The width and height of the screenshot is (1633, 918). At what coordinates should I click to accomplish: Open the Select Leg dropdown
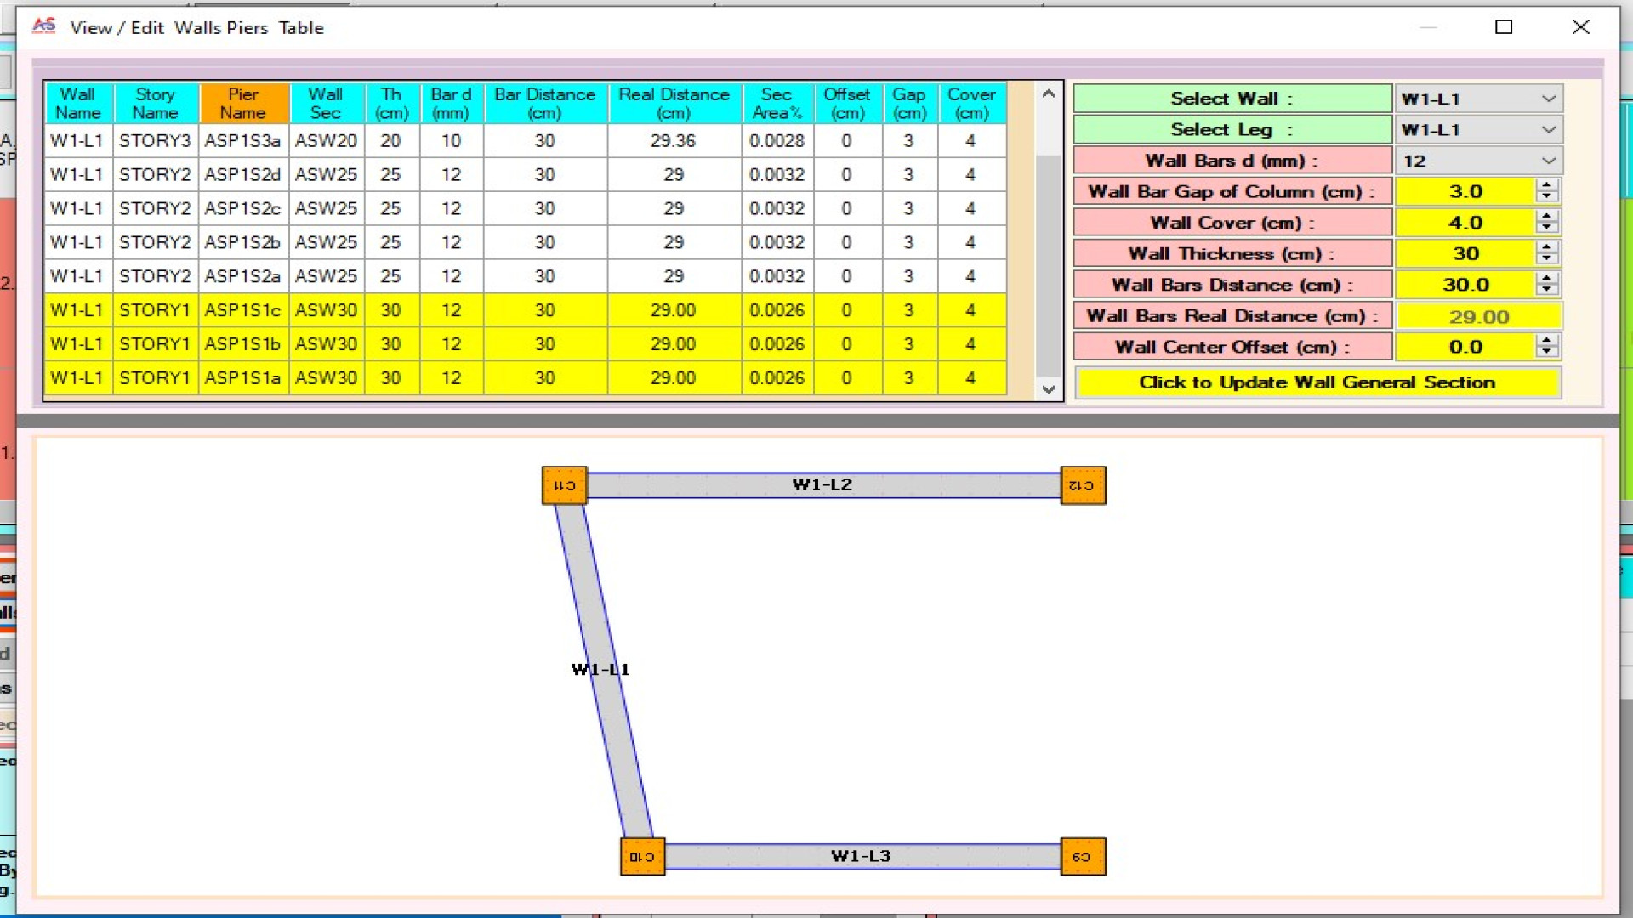click(x=1548, y=130)
